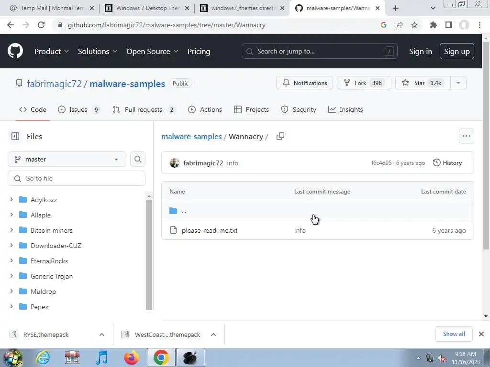Open parent directory folder icon (..)

click(x=173, y=211)
